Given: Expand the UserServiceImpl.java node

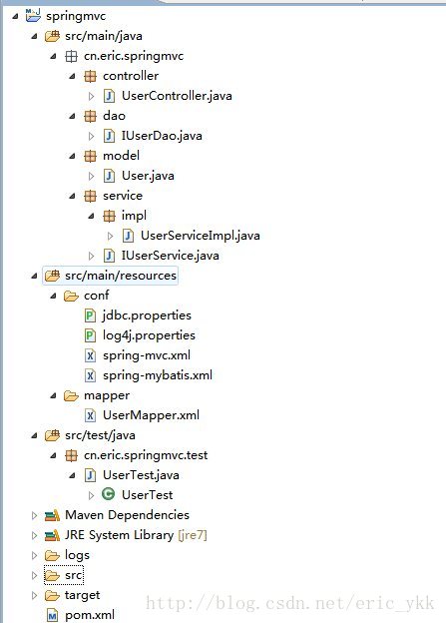Looking at the screenshot, I should click(x=111, y=236).
